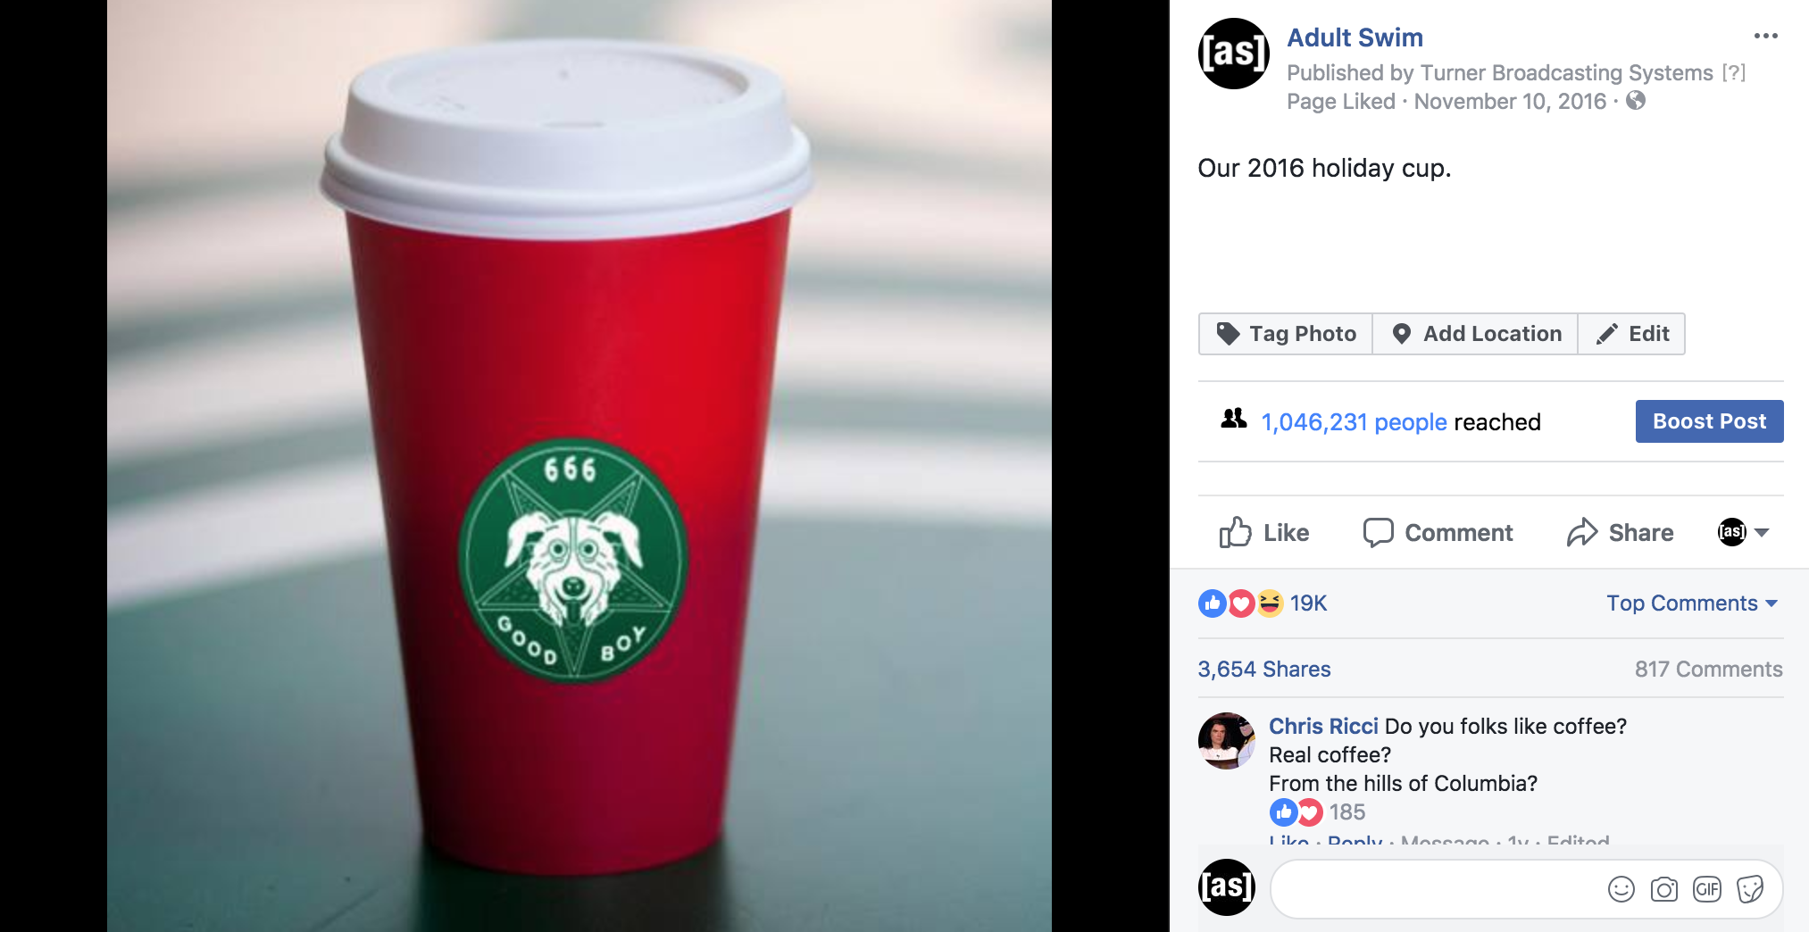Click the reaction emojis next to 19K
This screenshot has height=932, width=1809.
point(1240,603)
